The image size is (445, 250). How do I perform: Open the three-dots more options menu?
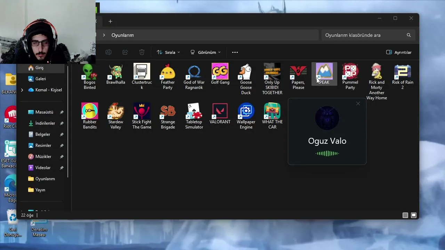235,52
